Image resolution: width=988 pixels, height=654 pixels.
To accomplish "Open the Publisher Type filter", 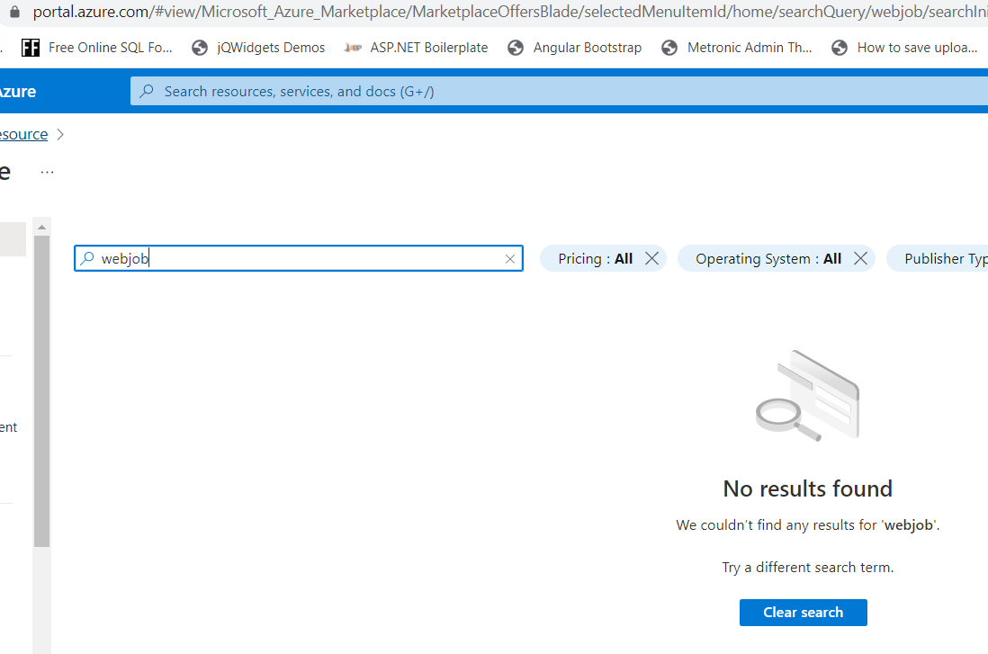I will tap(938, 259).
